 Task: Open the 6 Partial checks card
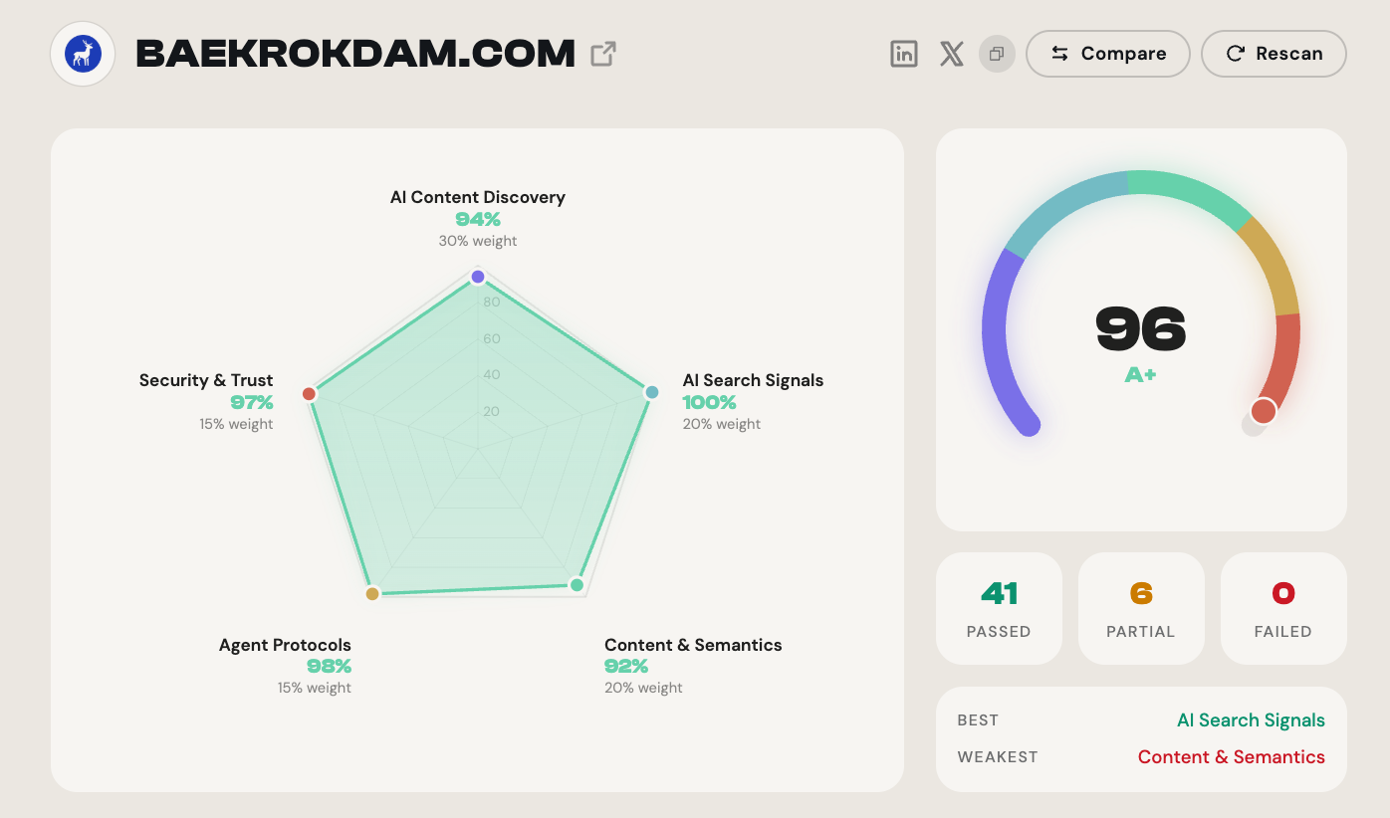pyautogui.click(x=1141, y=608)
